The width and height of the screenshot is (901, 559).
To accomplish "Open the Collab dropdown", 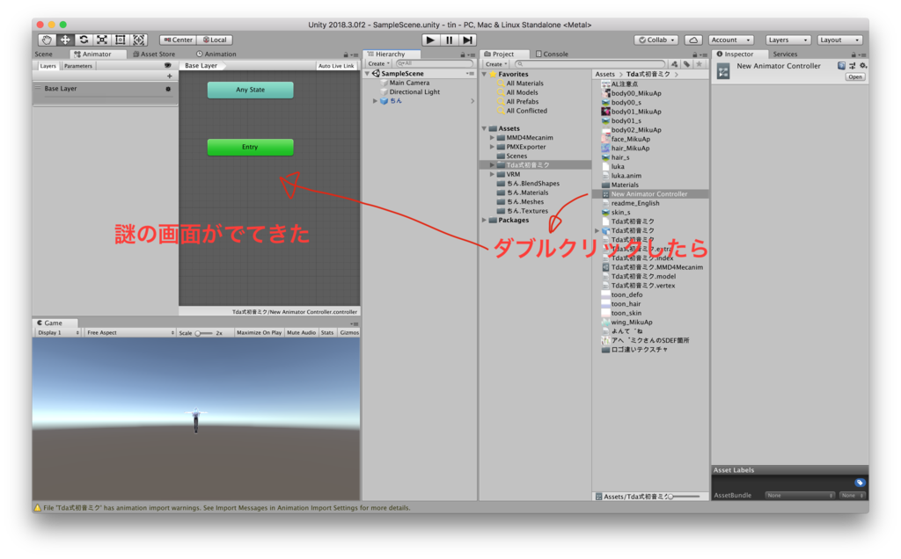I will [656, 40].
